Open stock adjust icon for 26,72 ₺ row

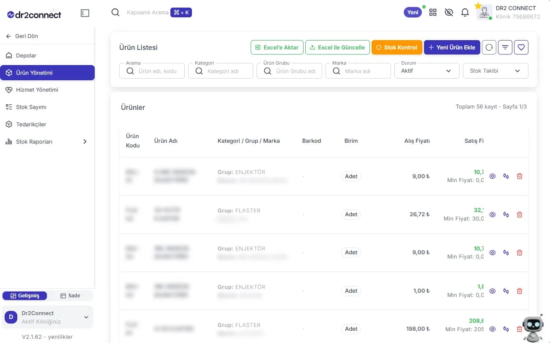[506, 215]
